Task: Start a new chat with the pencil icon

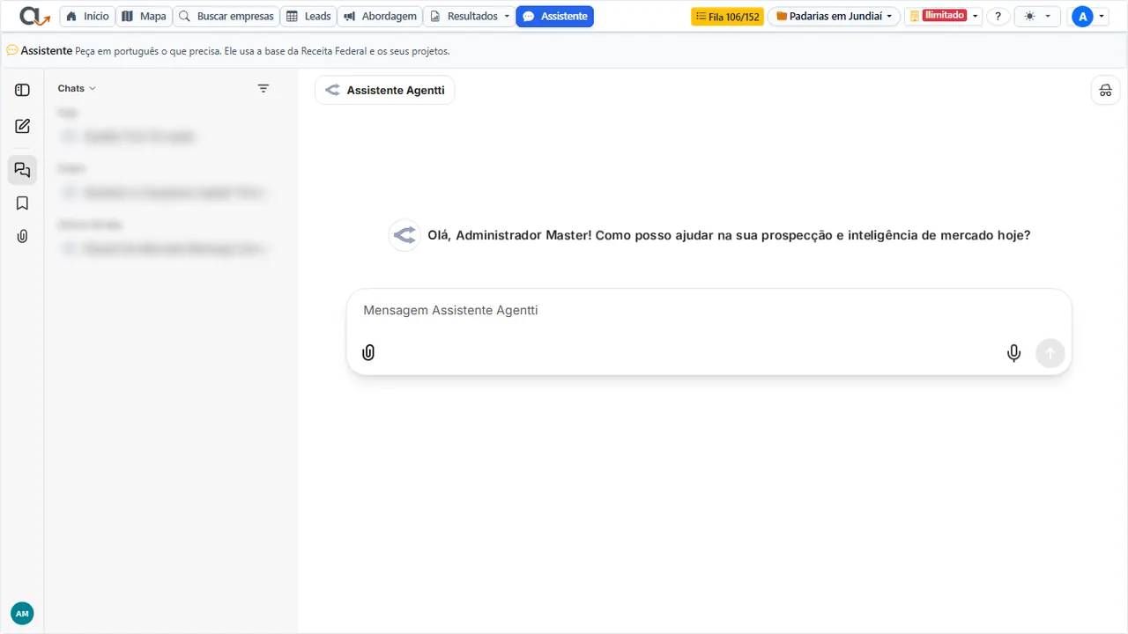Action: 23,126
